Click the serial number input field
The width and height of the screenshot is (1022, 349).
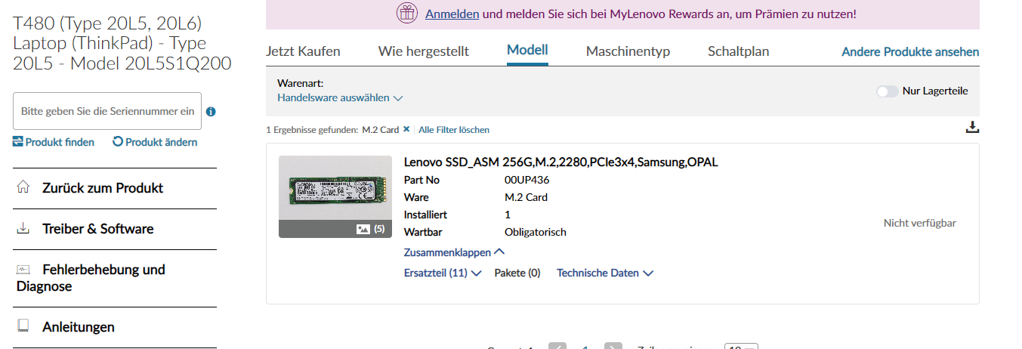click(107, 111)
